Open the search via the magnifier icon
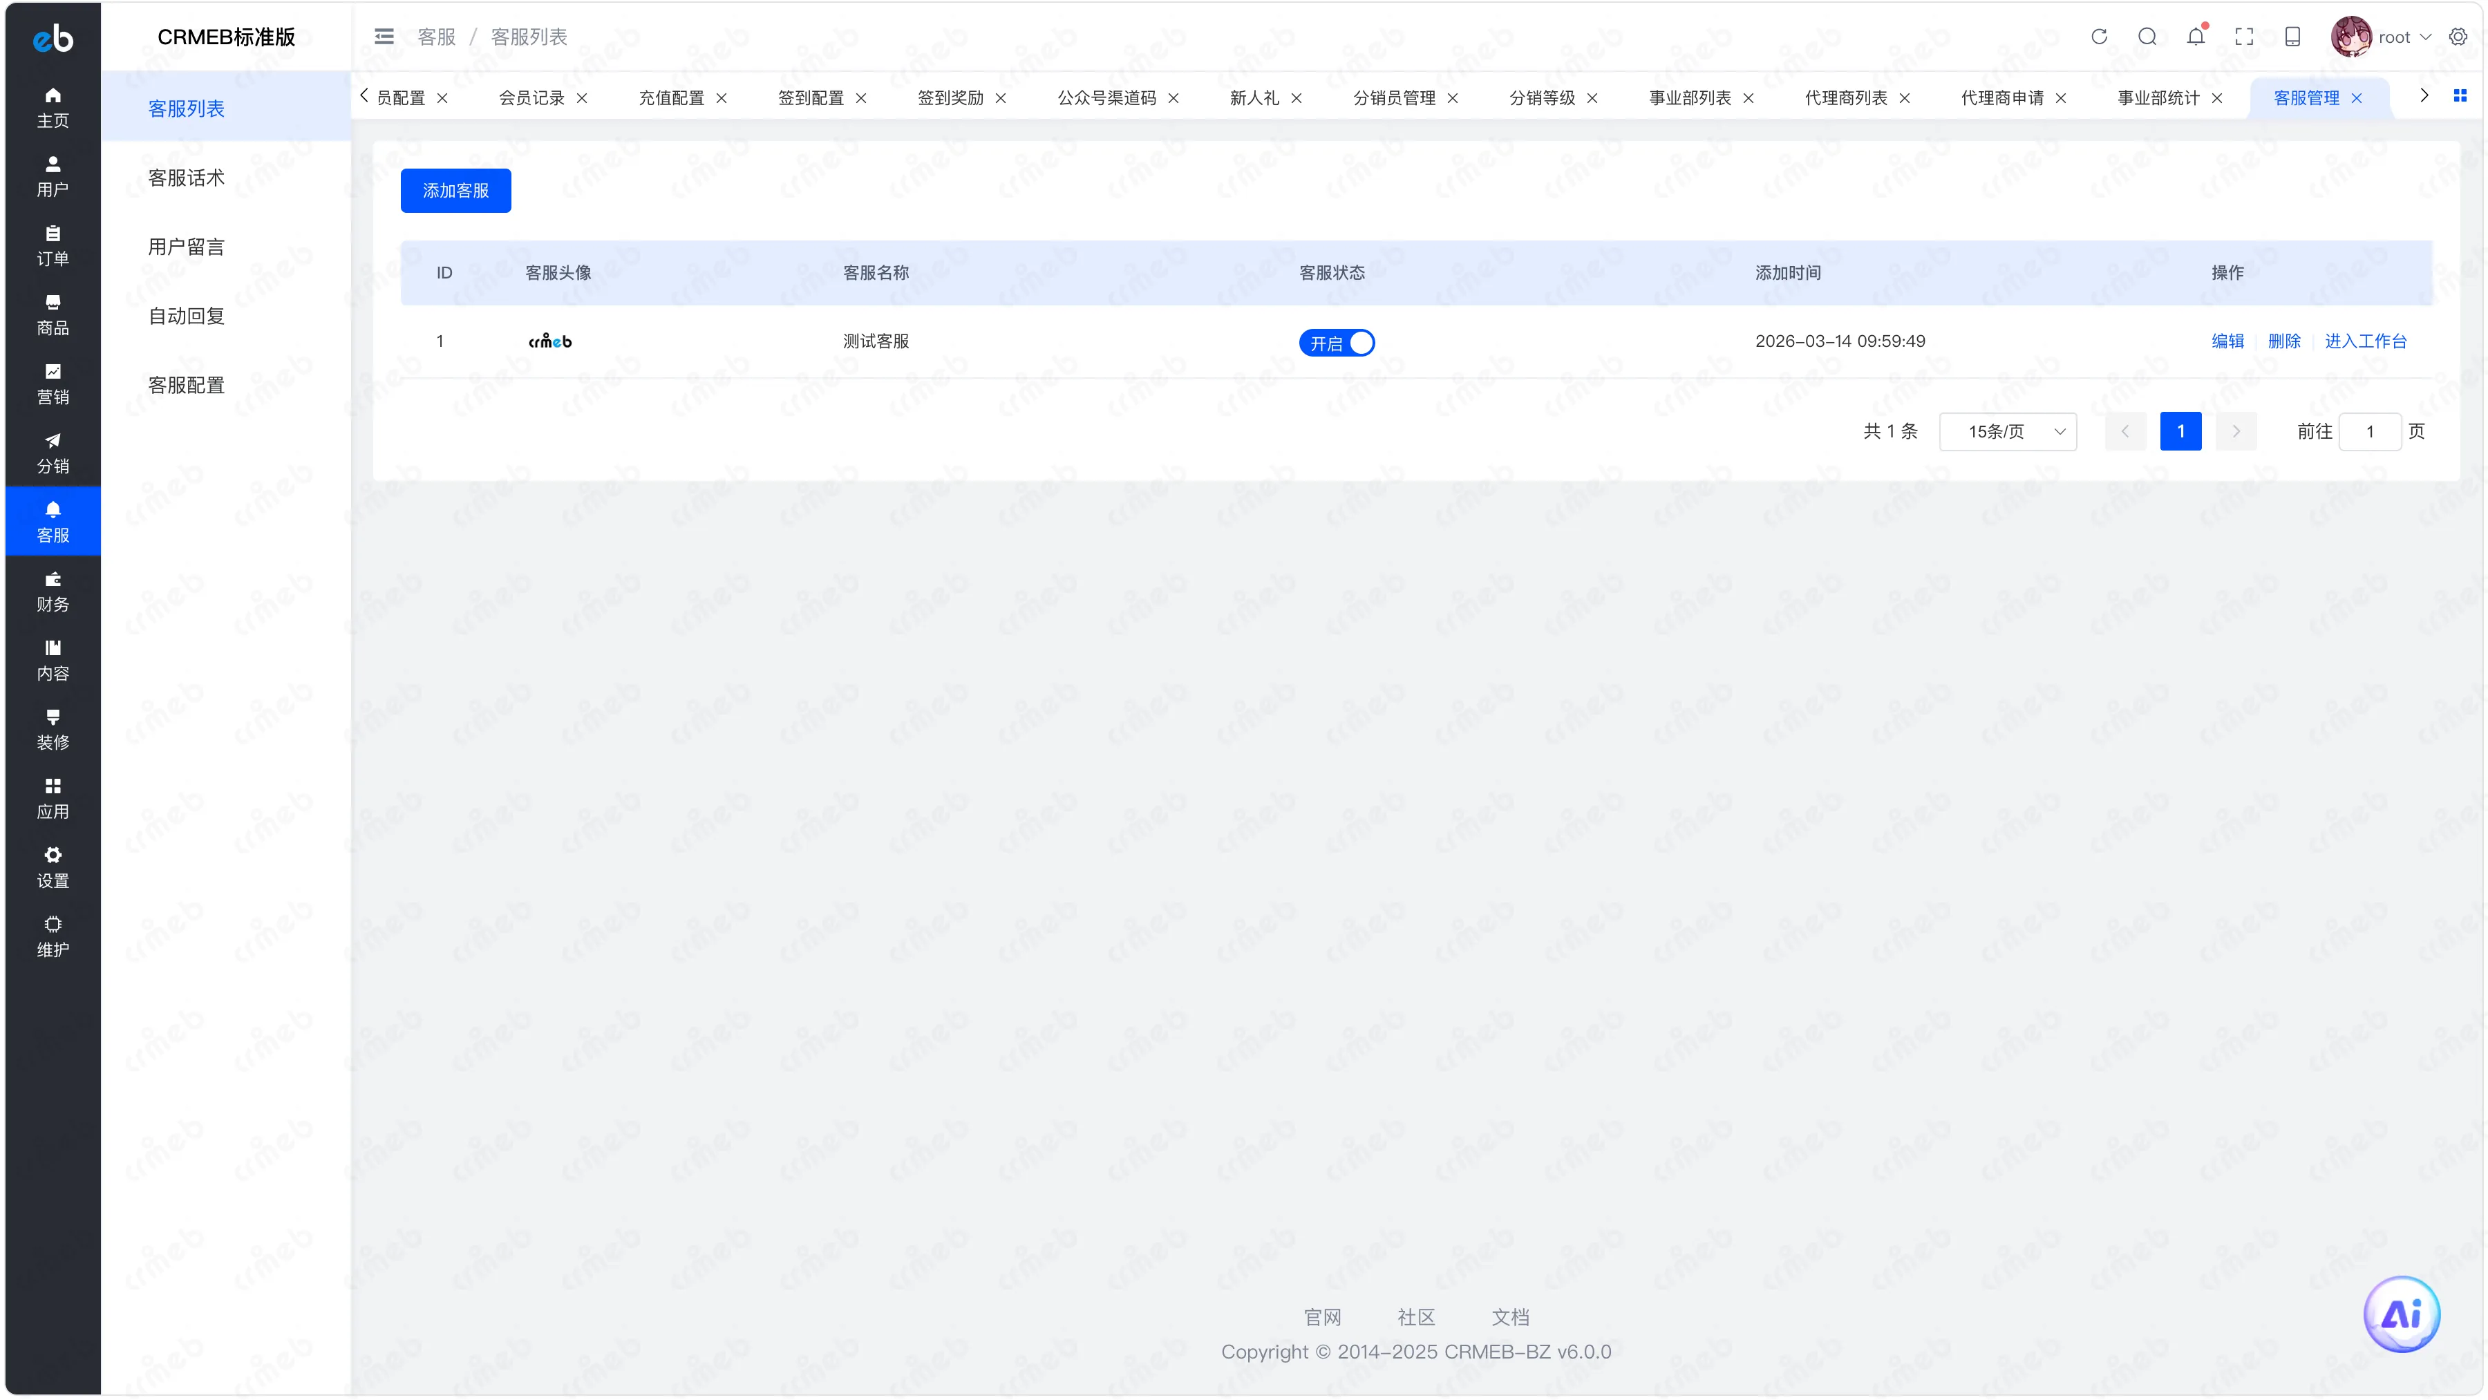The width and height of the screenshot is (2488, 1400). 2147,37
